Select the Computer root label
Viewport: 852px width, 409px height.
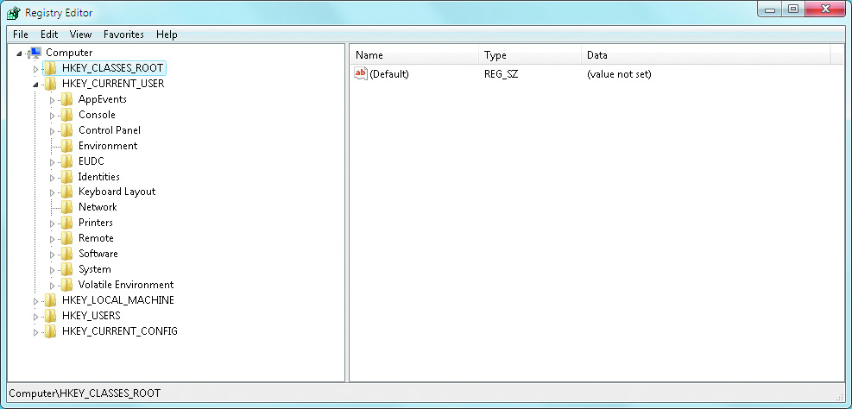coord(69,53)
